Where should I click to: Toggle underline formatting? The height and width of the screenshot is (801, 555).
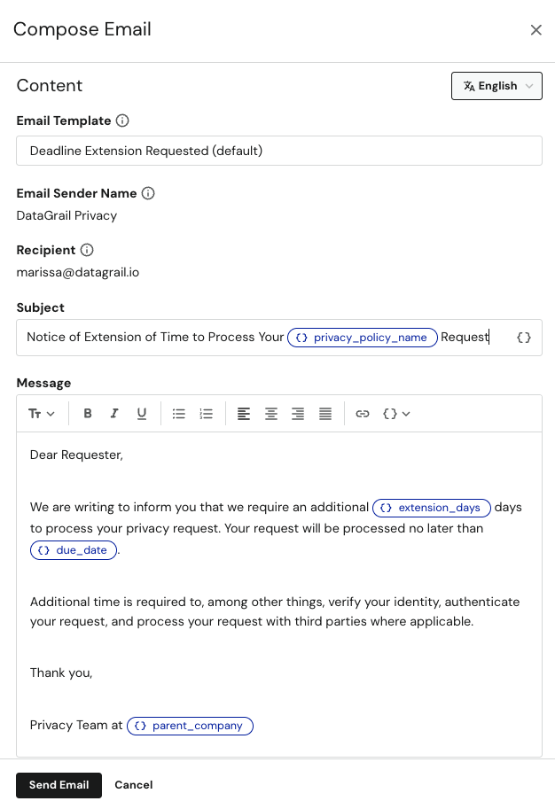142,413
